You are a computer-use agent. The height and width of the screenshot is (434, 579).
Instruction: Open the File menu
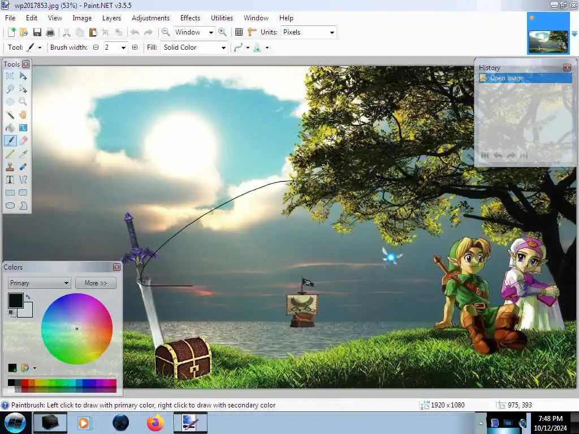pos(10,18)
